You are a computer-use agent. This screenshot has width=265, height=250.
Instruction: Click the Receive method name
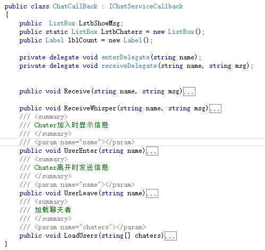click(x=77, y=91)
